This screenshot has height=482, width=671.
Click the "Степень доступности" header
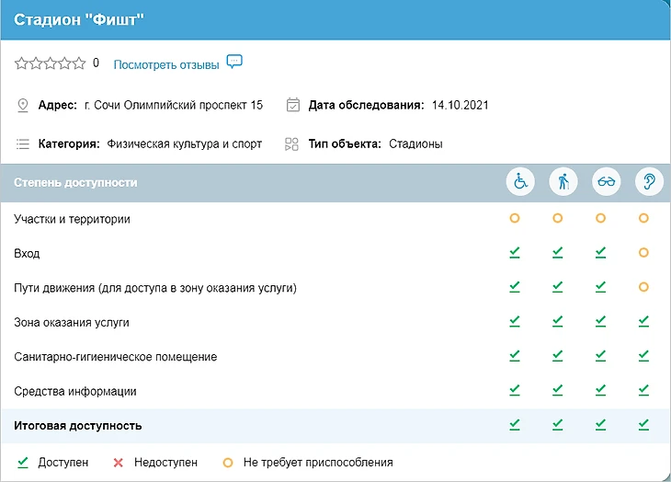(75, 182)
